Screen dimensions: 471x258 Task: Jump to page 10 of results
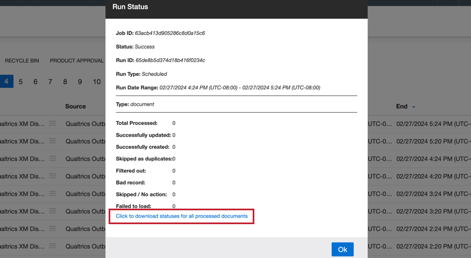96,82
